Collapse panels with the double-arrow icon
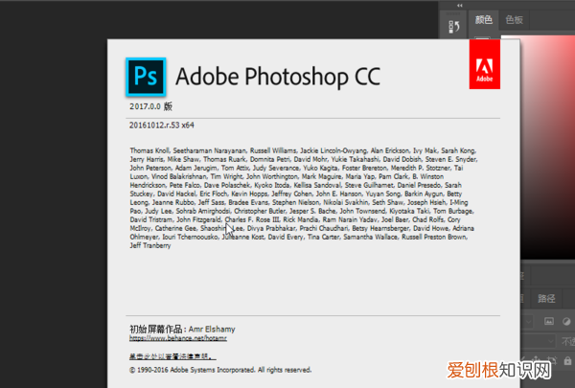The height and width of the screenshot is (388, 575). (458, 6)
